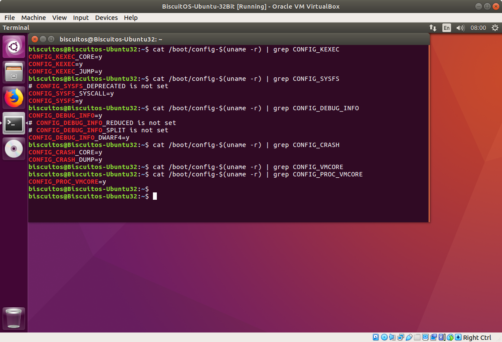Open Firefox web browser
Image resolution: width=502 pixels, height=342 pixels.
point(14,98)
